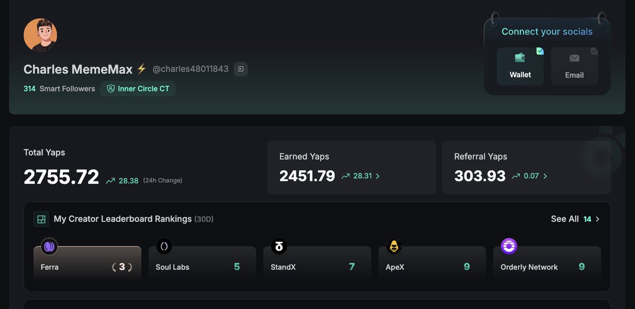Toggle the checkmark on the Email card

(x=594, y=51)
